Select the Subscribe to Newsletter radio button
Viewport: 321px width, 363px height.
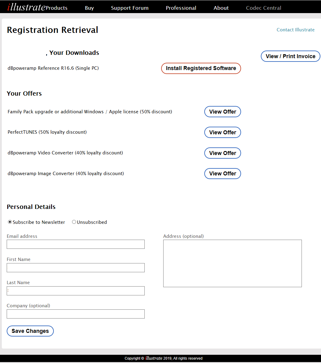click(x=10, y=222)
